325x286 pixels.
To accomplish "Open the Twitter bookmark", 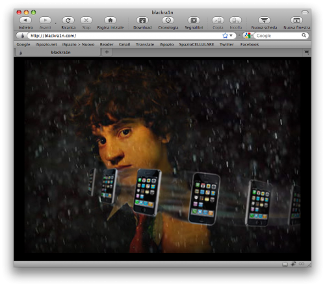I will point(227,44).
